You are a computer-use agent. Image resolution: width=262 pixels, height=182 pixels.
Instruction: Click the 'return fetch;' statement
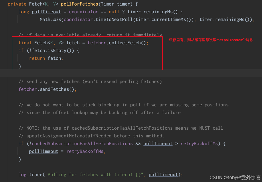46,58
